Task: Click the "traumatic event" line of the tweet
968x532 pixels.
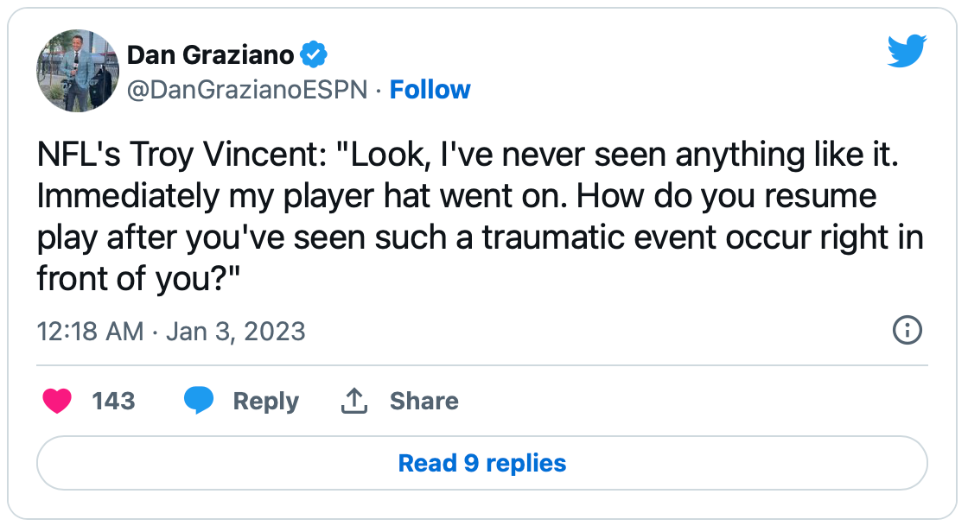Action: [x=480, y=237]
